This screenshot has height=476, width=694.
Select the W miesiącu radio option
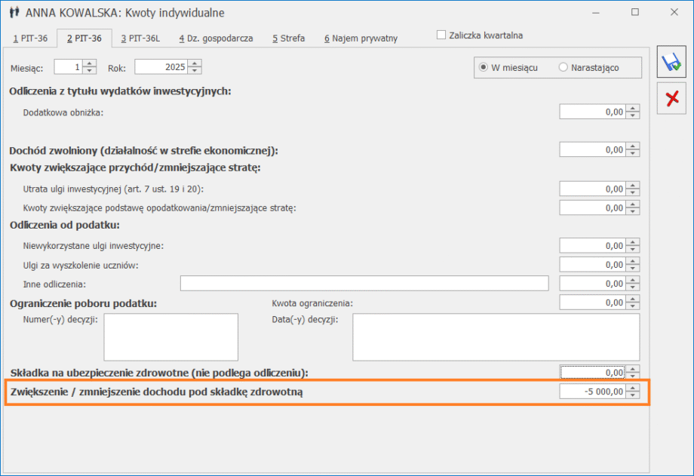pos(483,67)
